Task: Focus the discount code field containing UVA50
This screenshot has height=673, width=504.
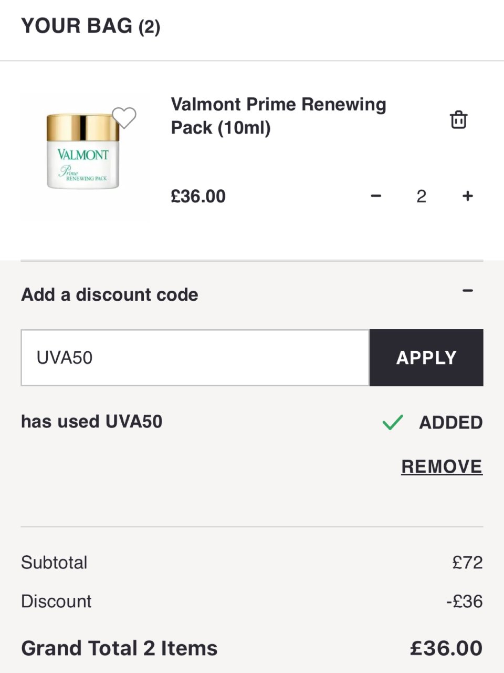Action: click(x=195, y=358)
